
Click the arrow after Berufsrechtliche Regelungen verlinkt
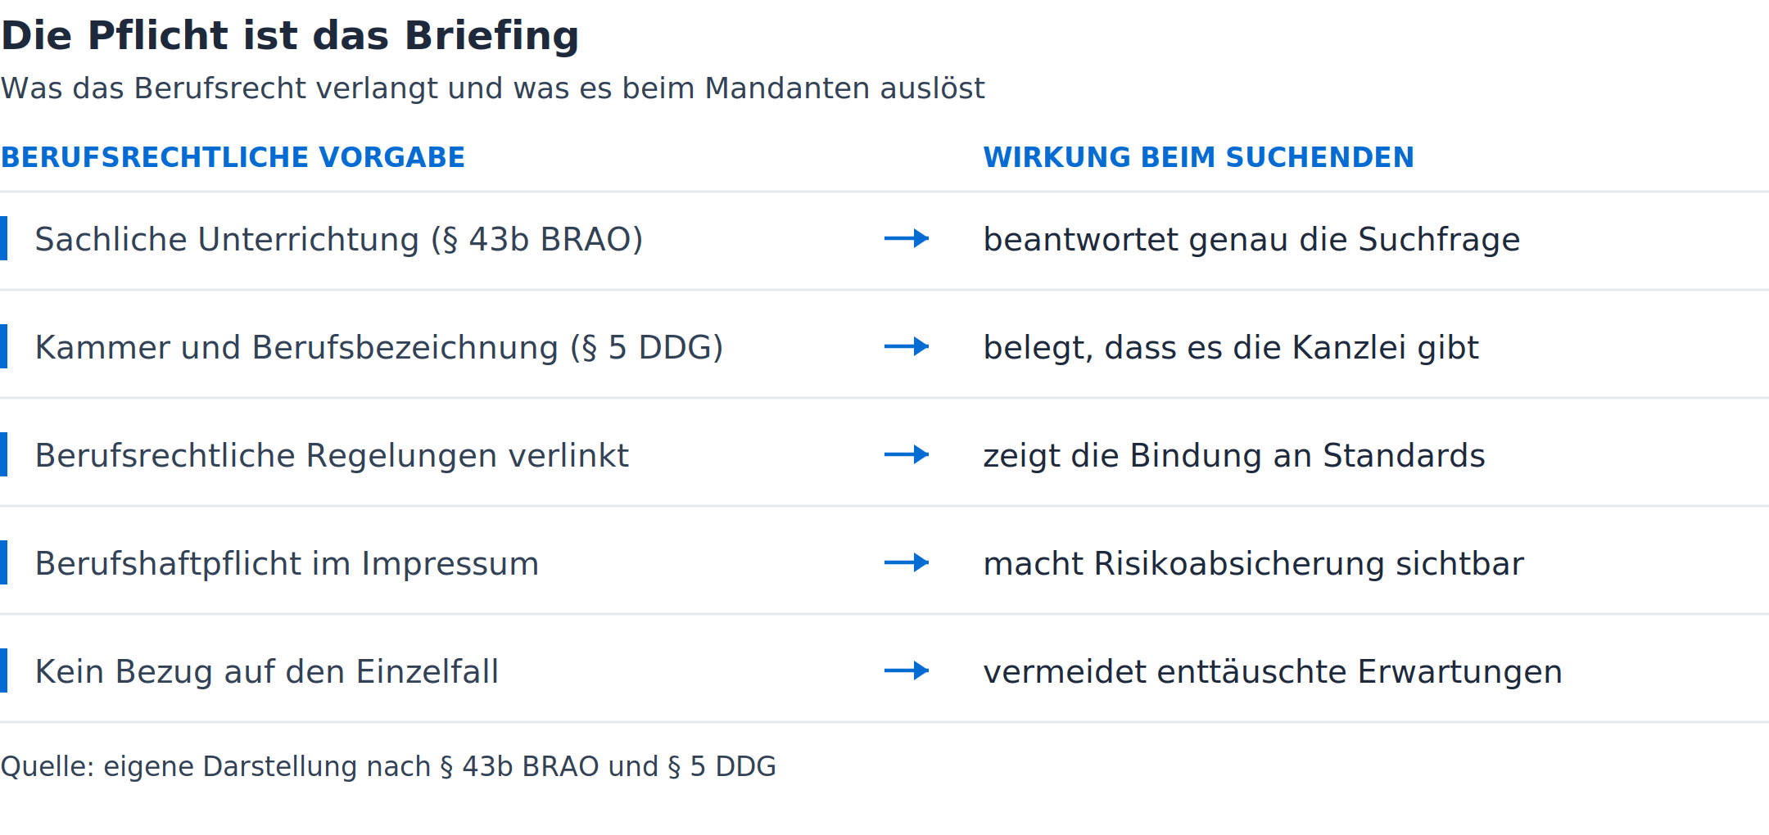tap(907, 454)
